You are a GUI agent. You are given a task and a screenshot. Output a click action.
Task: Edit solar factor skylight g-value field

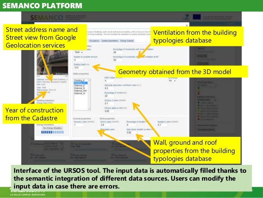click(131, 132)
